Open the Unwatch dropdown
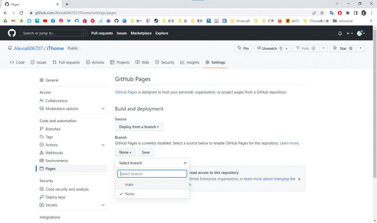 coord(272,48)
